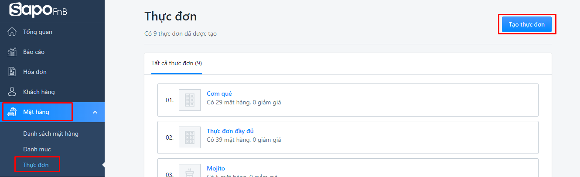Click the Mặt hàng food icon

(x=12, y=112)
